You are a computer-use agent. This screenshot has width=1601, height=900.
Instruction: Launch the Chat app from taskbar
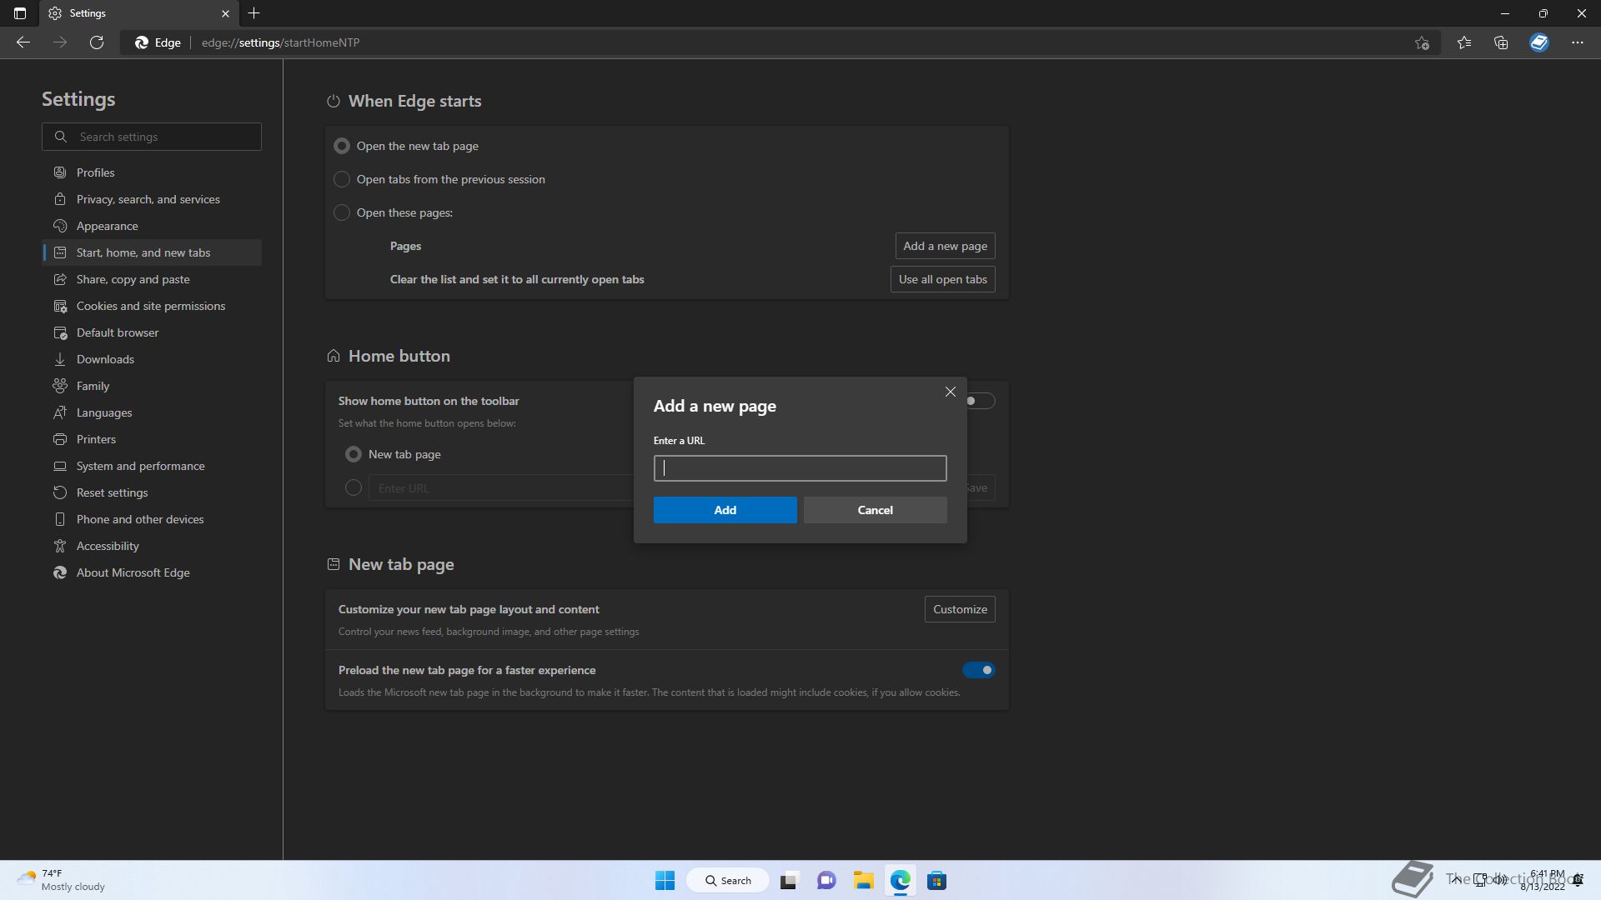pyautogui.click(x=826, y=881)
